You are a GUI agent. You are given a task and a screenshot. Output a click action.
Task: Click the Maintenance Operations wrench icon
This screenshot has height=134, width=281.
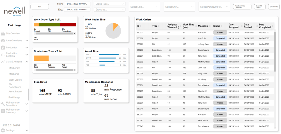(x=3, y=104)
